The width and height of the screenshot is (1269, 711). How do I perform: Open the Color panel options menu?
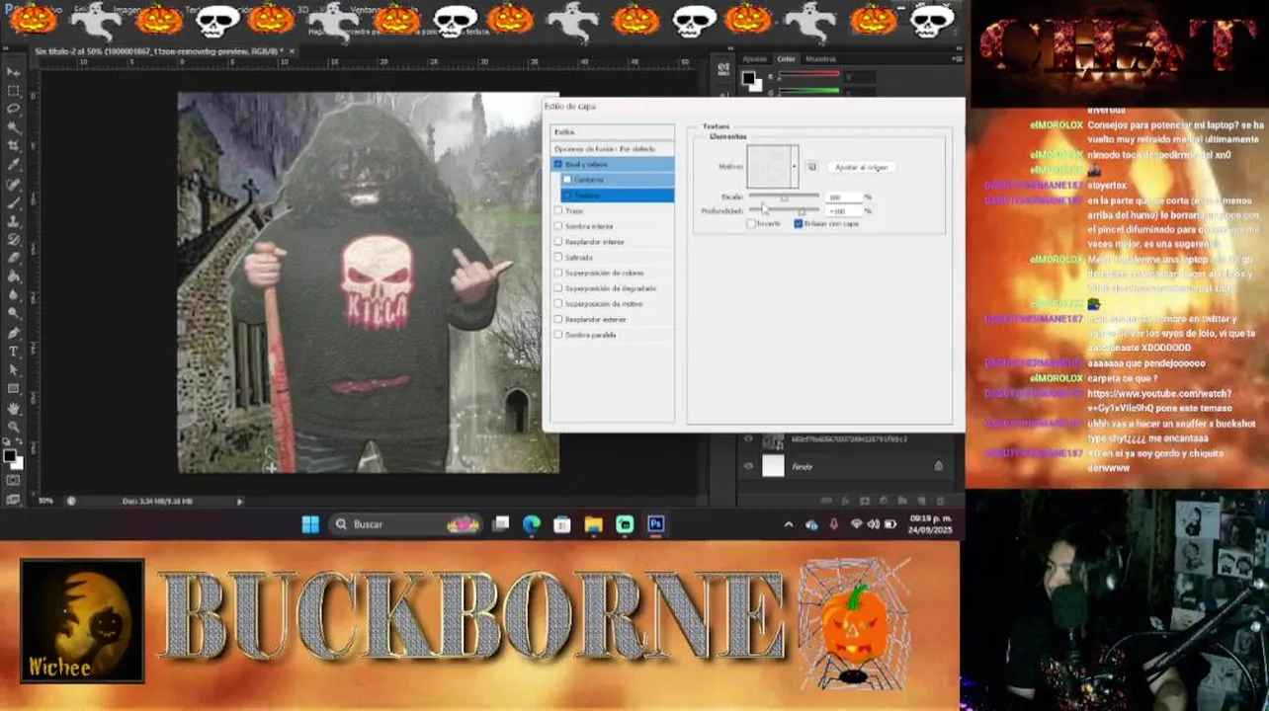click(957, 59)
